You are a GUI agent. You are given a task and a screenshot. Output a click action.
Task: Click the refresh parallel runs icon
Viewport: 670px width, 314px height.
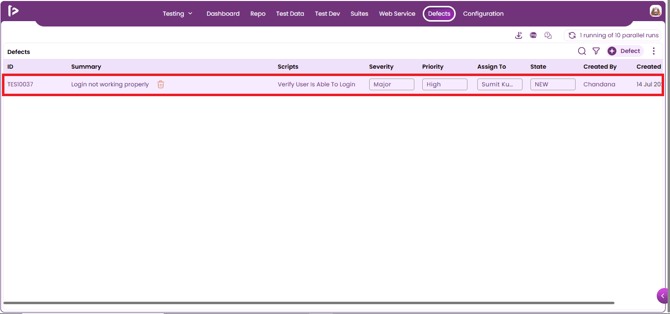572,35
